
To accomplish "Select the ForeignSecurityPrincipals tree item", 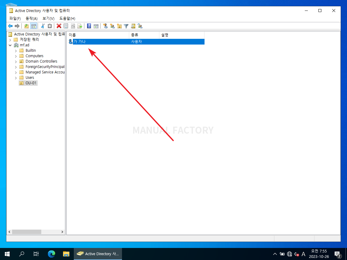I will tap(42, 67).
